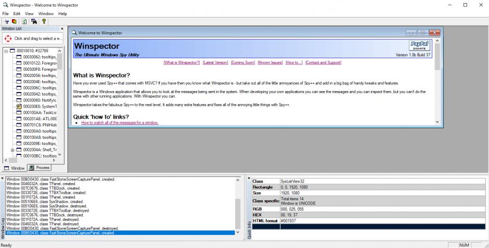The image size is (489, 248).
Task: Click the icon beside 000100AA: TaskLis
Action: click(x=19, y=113)
